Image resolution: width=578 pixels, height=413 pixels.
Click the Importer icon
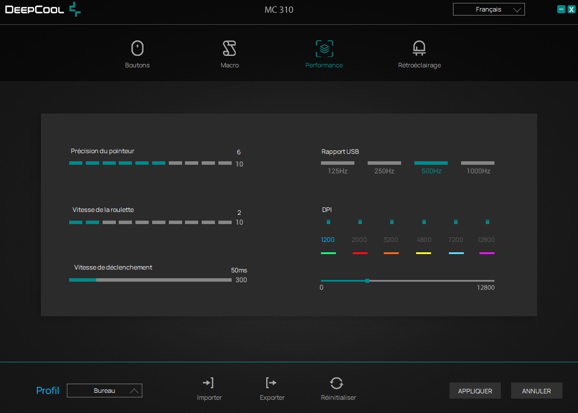tap(209, 383)
